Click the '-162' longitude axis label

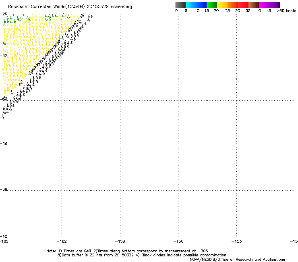coord(62,241)
